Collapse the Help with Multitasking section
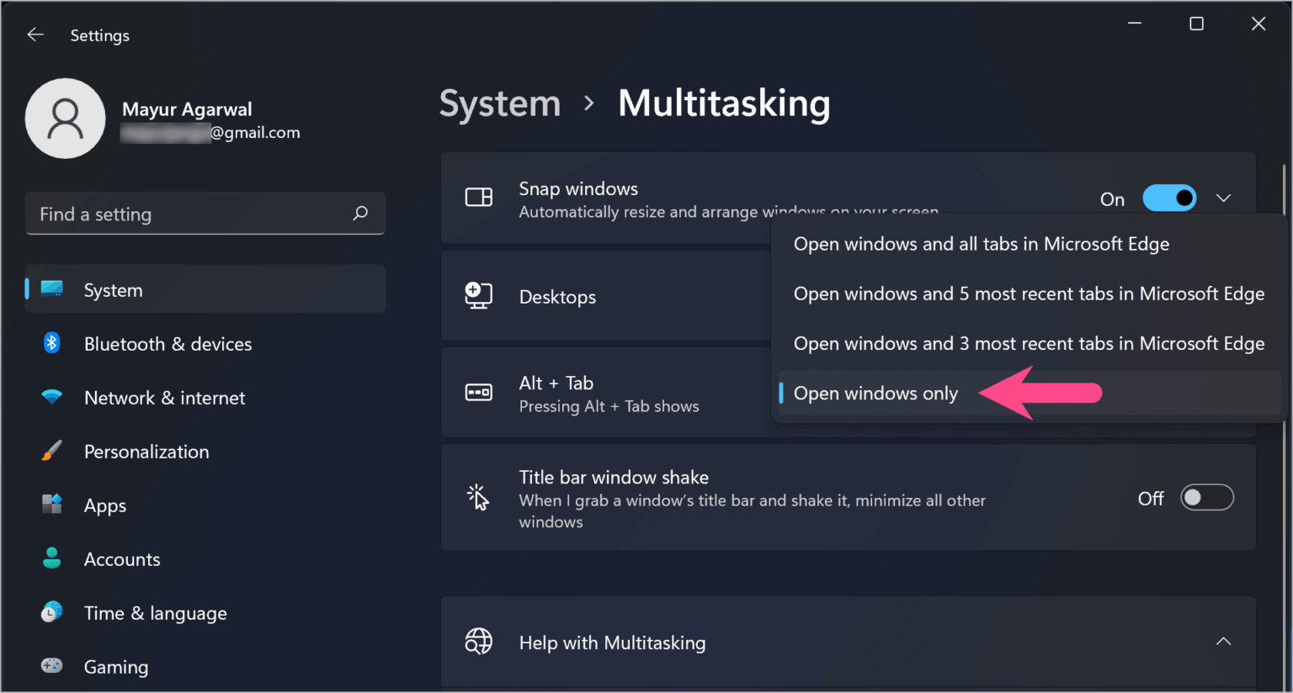Viewport: 1293px width, 693px height. pyautogui.click(x=1223, y=641)
